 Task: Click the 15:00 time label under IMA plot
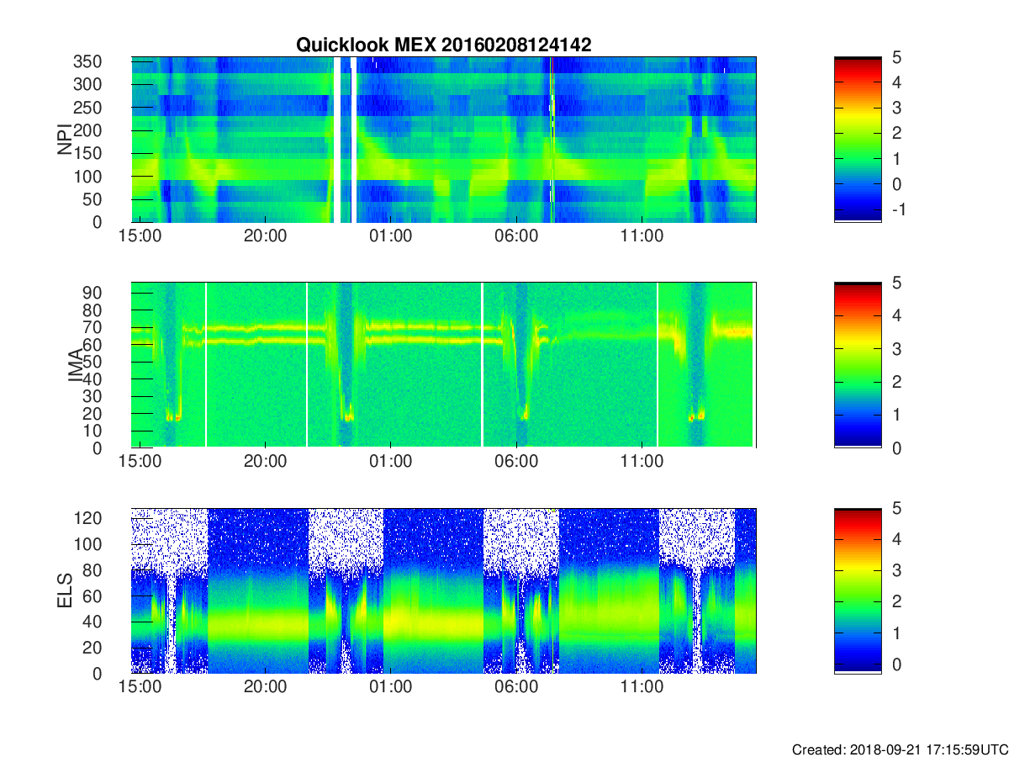point(140,463)
